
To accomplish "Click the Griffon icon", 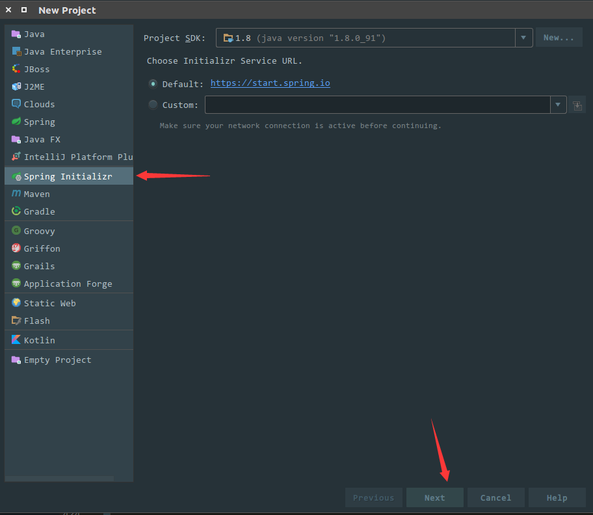I will point(16,248).
